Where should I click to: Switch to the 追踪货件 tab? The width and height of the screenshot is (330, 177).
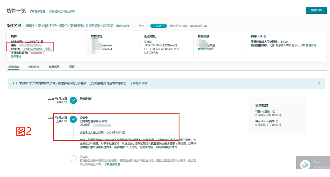point(34,67)
